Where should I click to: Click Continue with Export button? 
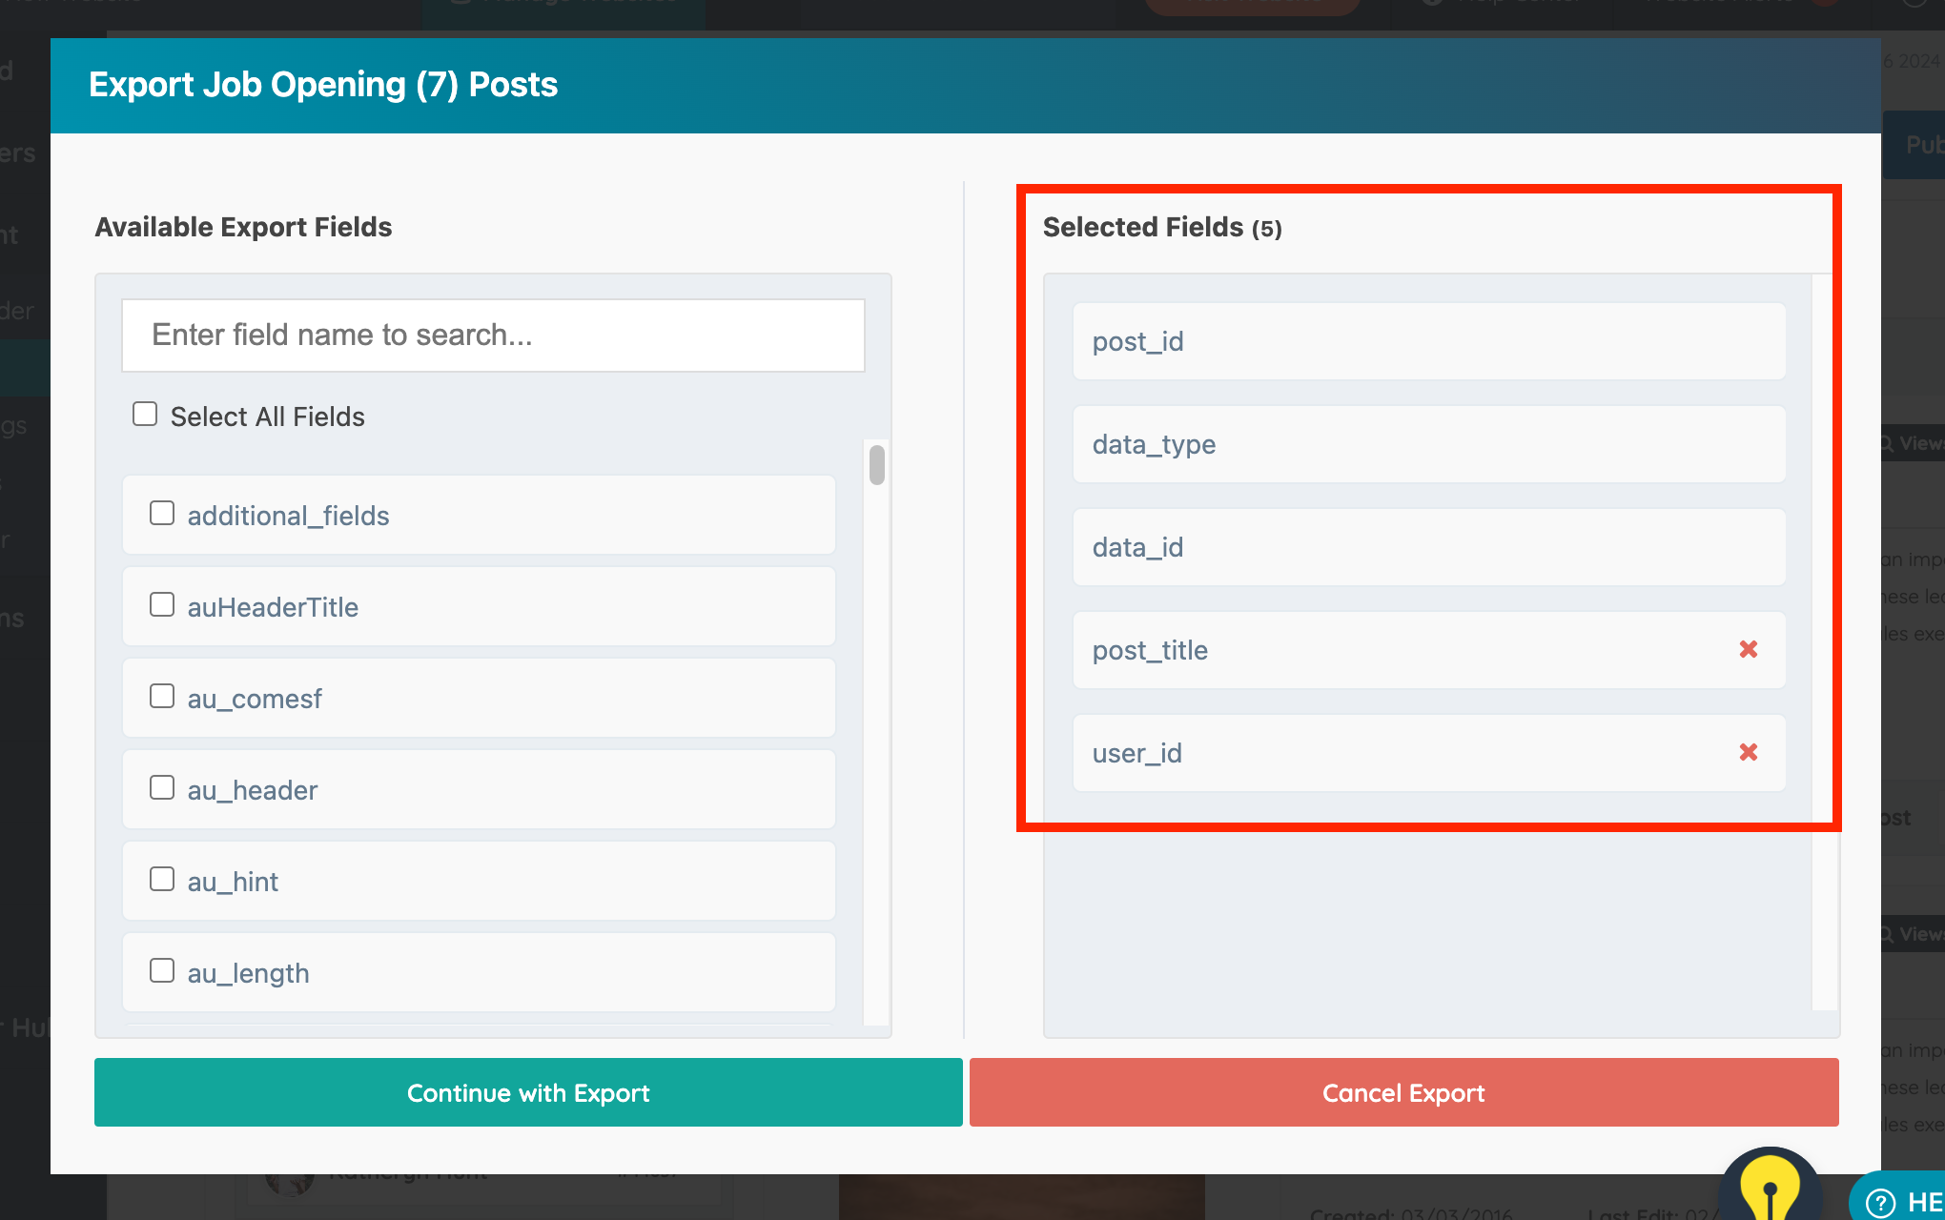pyautogui.click(x=528, y=1092)
